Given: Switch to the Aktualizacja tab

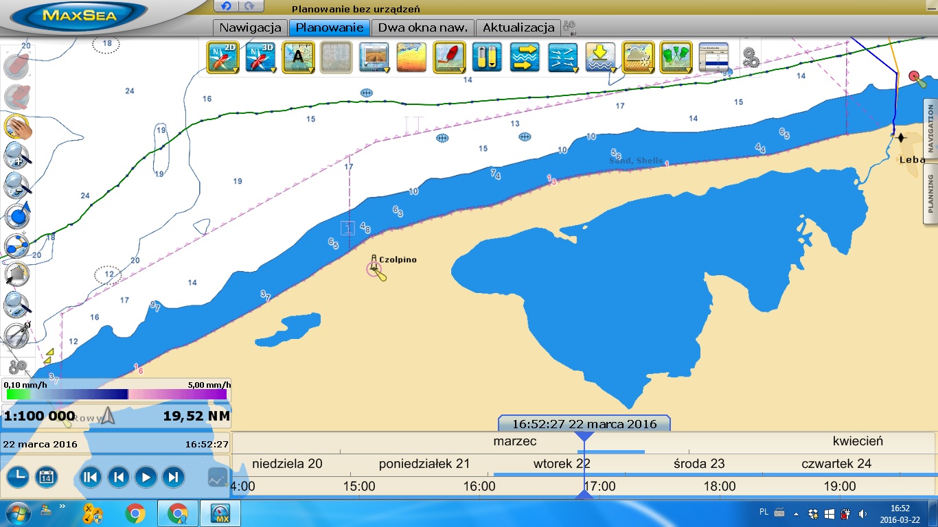Looking at the screenshot, I should click(x=518, y=28).
